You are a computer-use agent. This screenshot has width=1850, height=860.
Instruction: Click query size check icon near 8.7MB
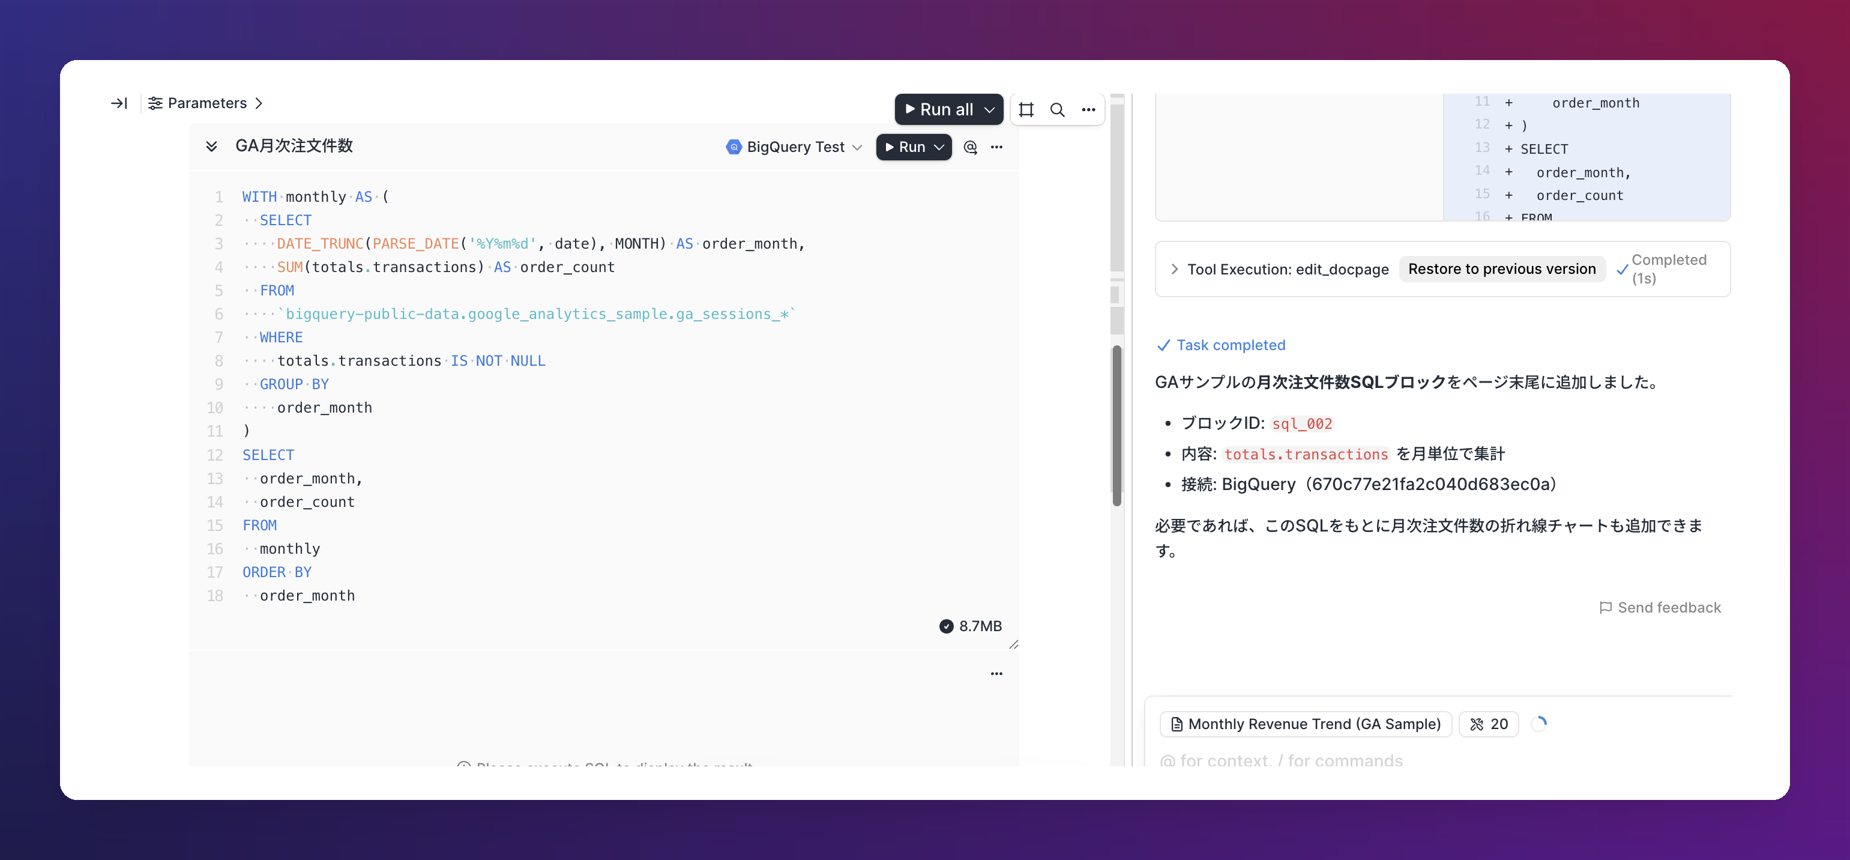point(946,626)
